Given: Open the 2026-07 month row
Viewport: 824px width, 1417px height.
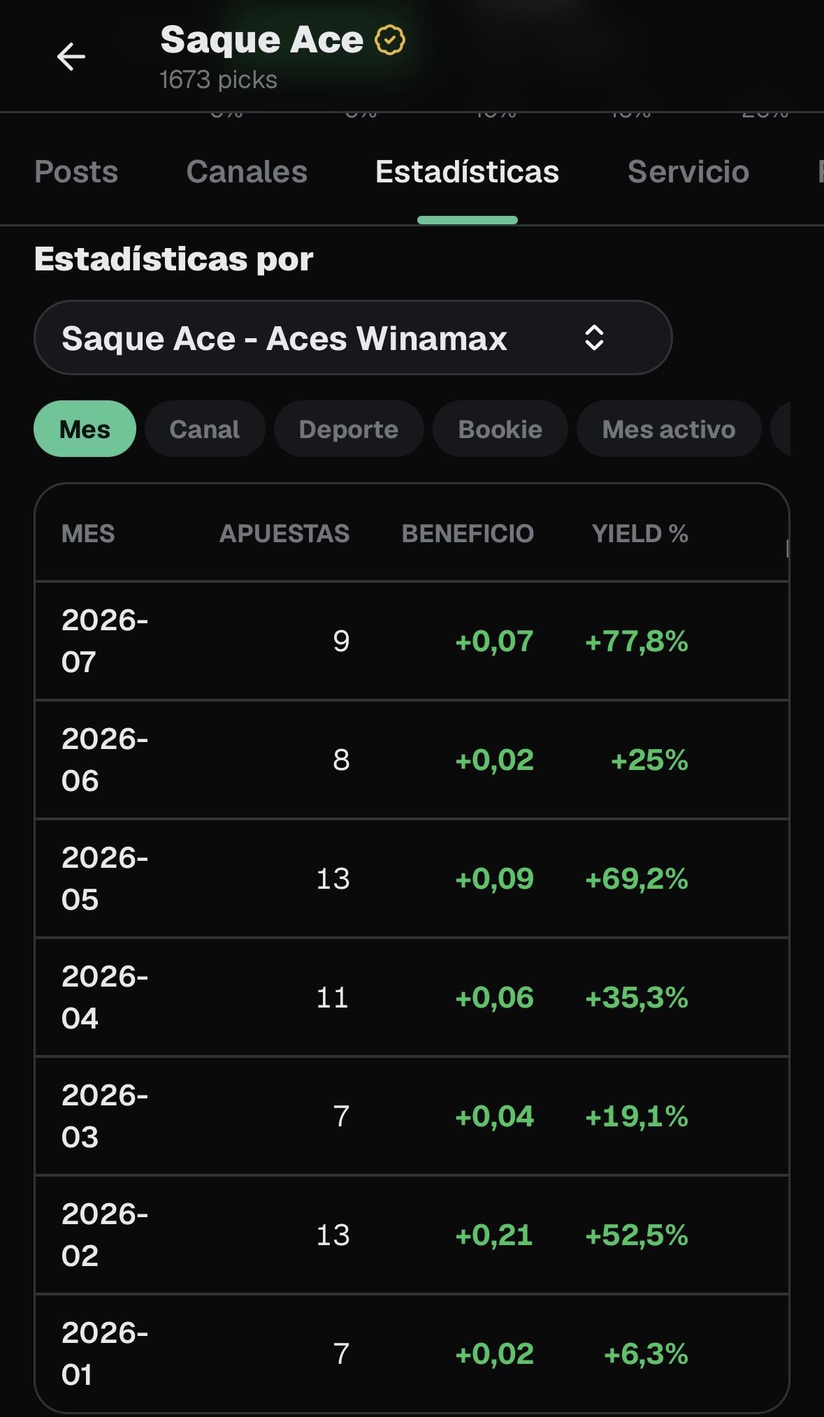Looking at the screenshot, I should coord(412,641).
